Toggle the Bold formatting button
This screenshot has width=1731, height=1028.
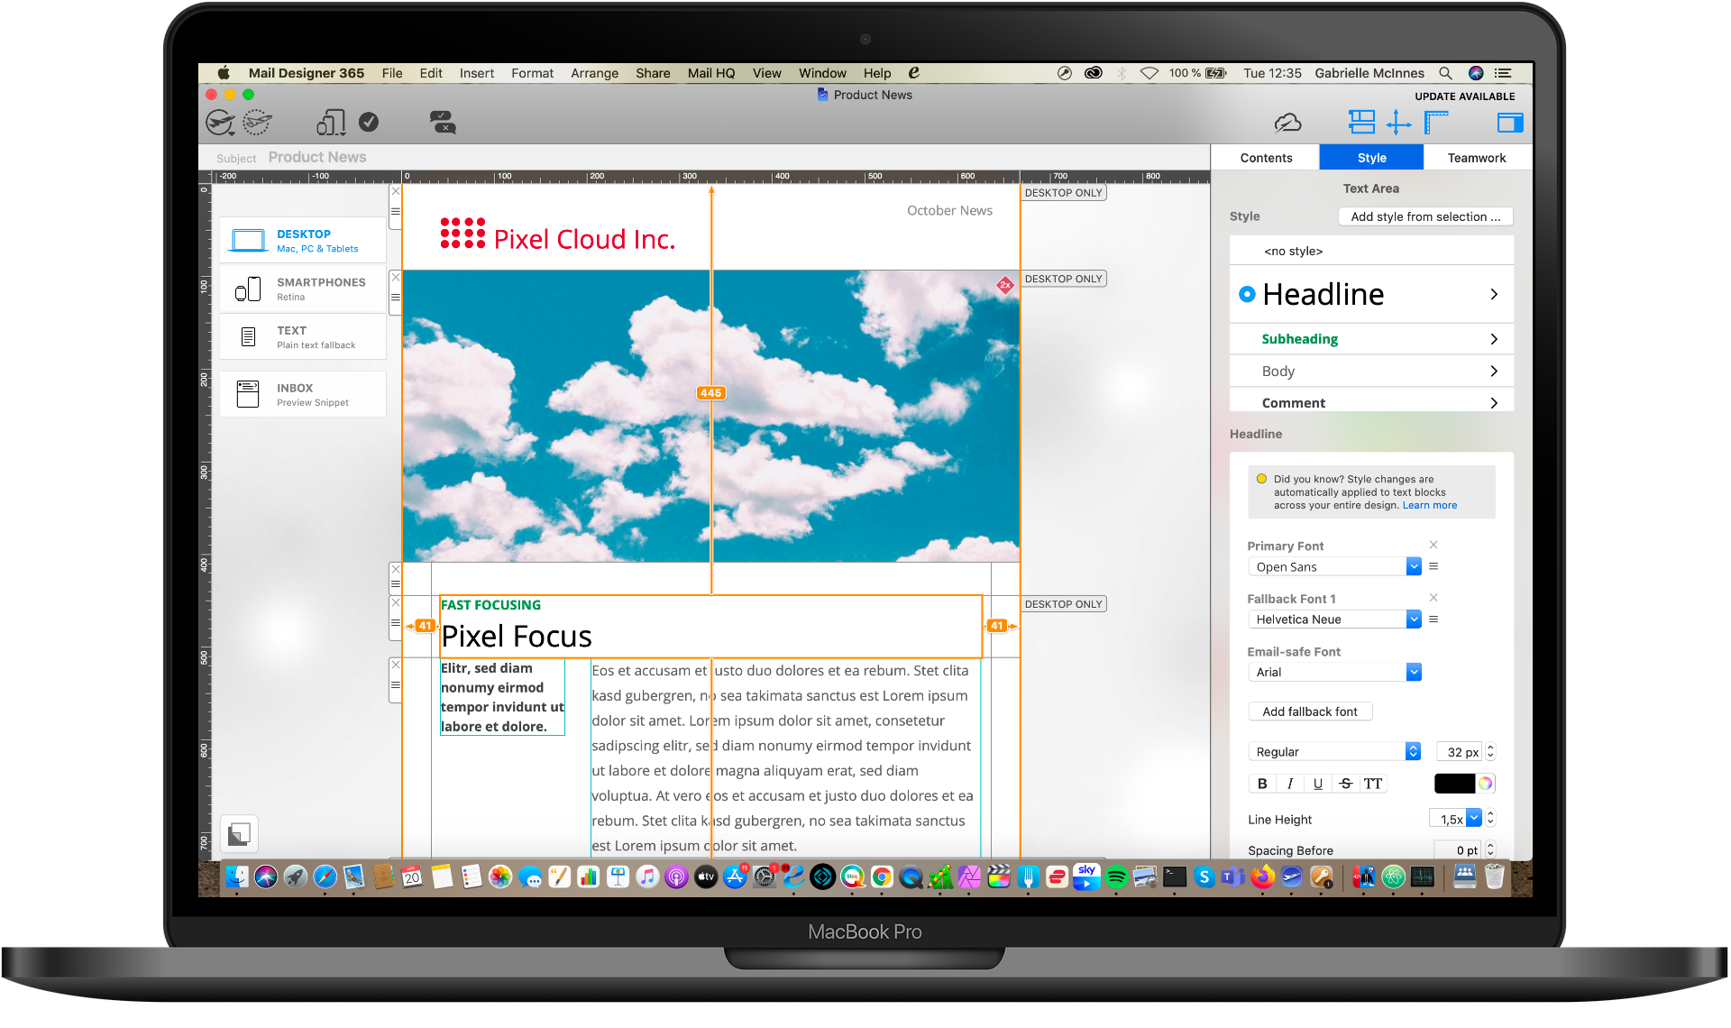click(x=1260, y=784)
